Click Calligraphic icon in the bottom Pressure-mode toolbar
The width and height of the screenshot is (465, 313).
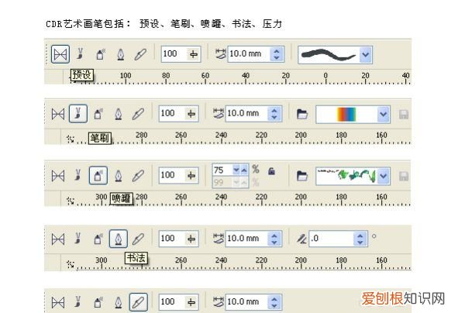[119, 303]
